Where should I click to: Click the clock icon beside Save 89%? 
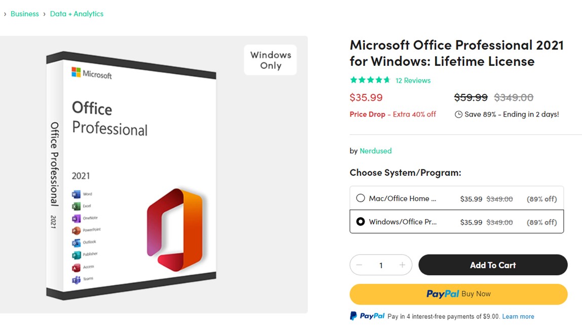click(458, 115)
